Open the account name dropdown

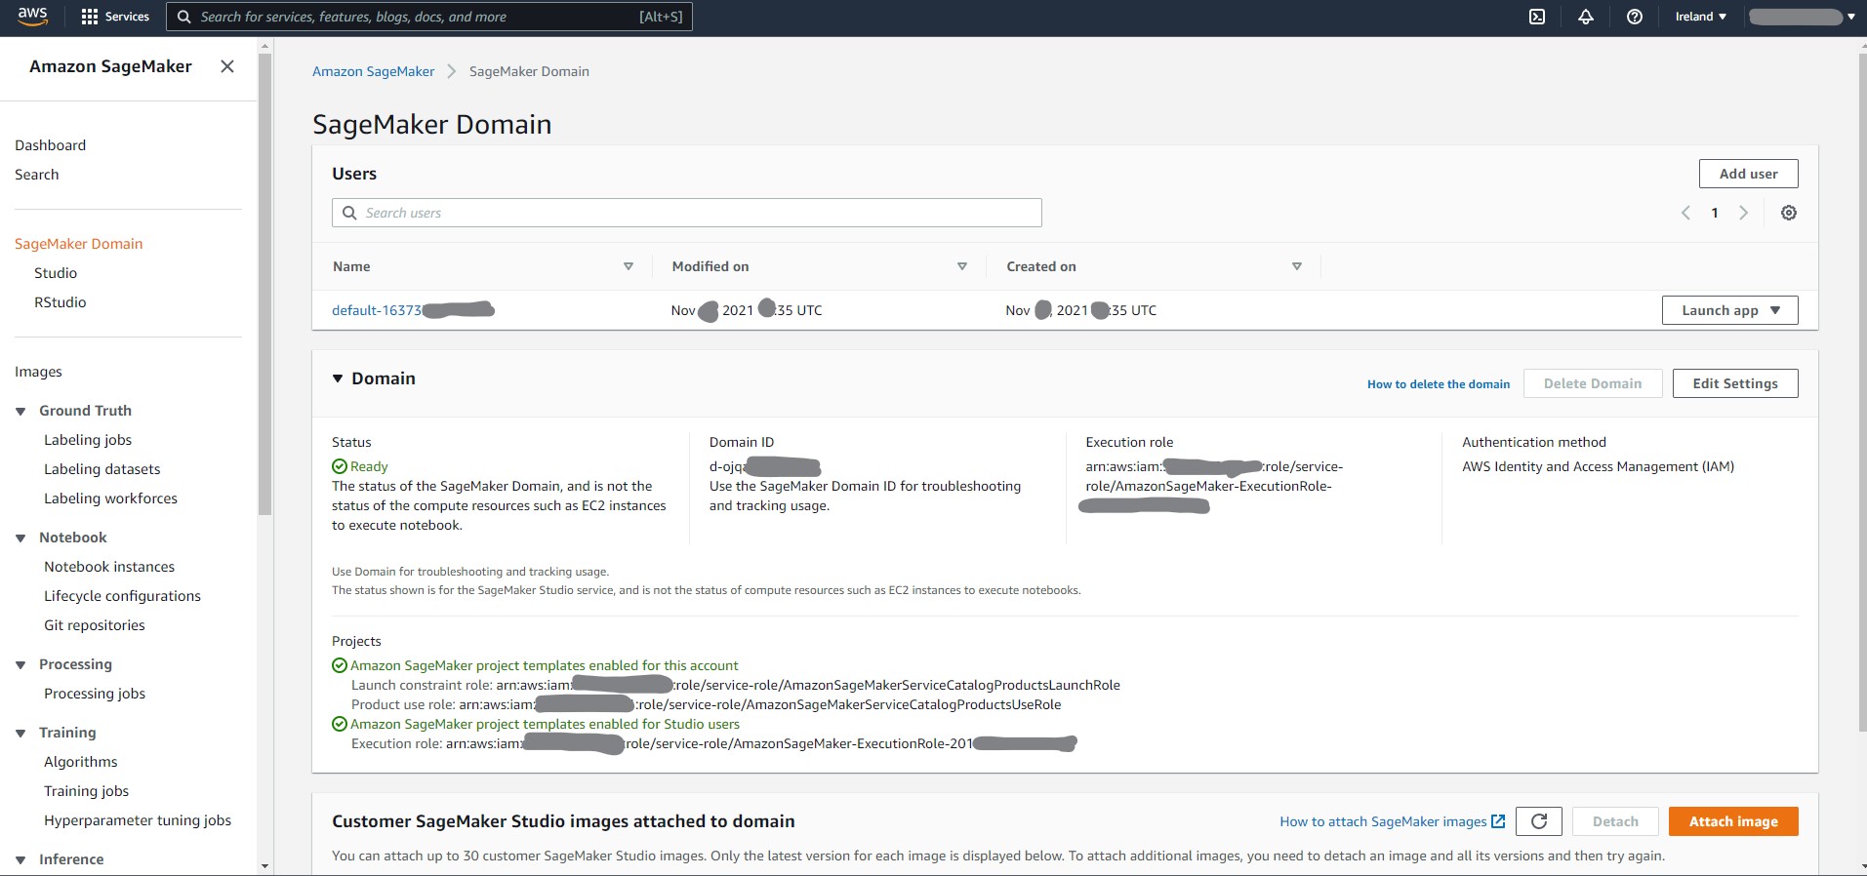coord(1803,17)
